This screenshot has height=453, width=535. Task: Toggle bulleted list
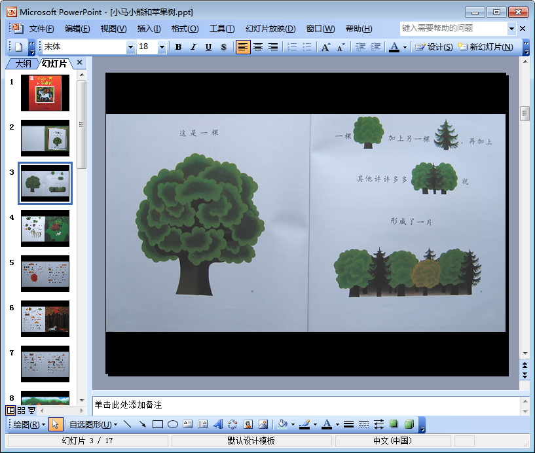307,47
